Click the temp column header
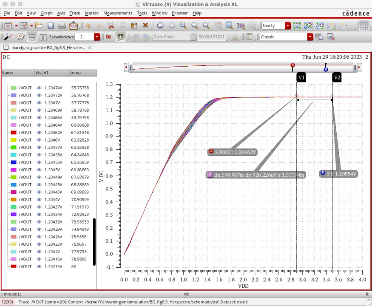 click(83, 73)
